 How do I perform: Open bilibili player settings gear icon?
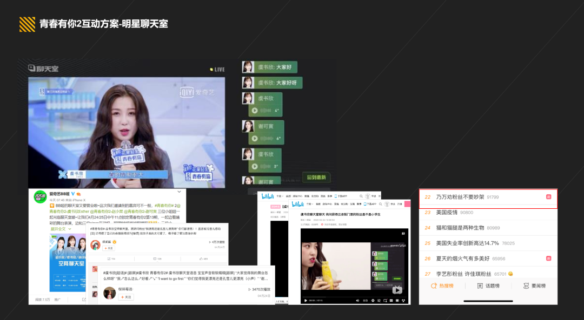(373, 300)
